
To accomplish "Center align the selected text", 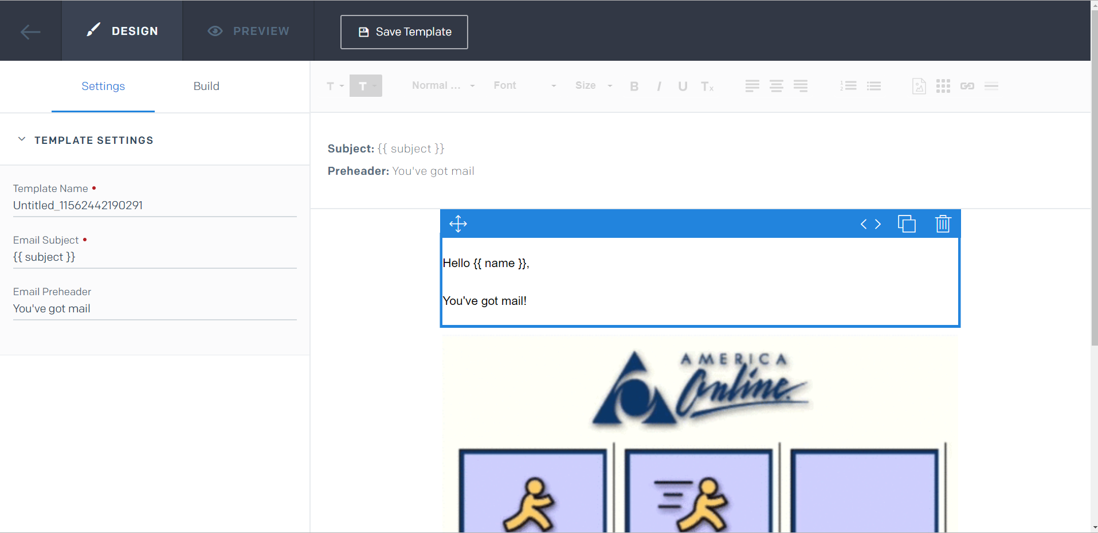I will pos(776,86).
